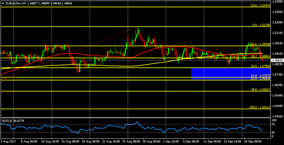Click the -23.6 - 1.53474 Fibonacci label
Viewport: 284px width, 145px height.
(260, 5)
